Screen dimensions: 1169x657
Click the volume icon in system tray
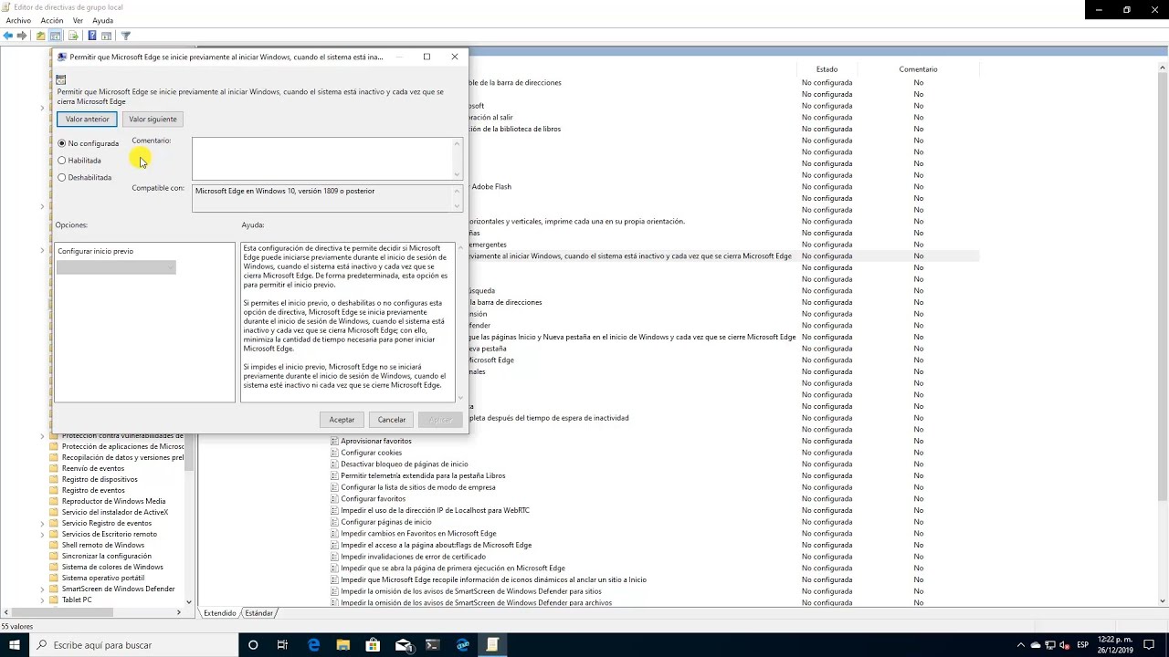tap(1064, 645)
